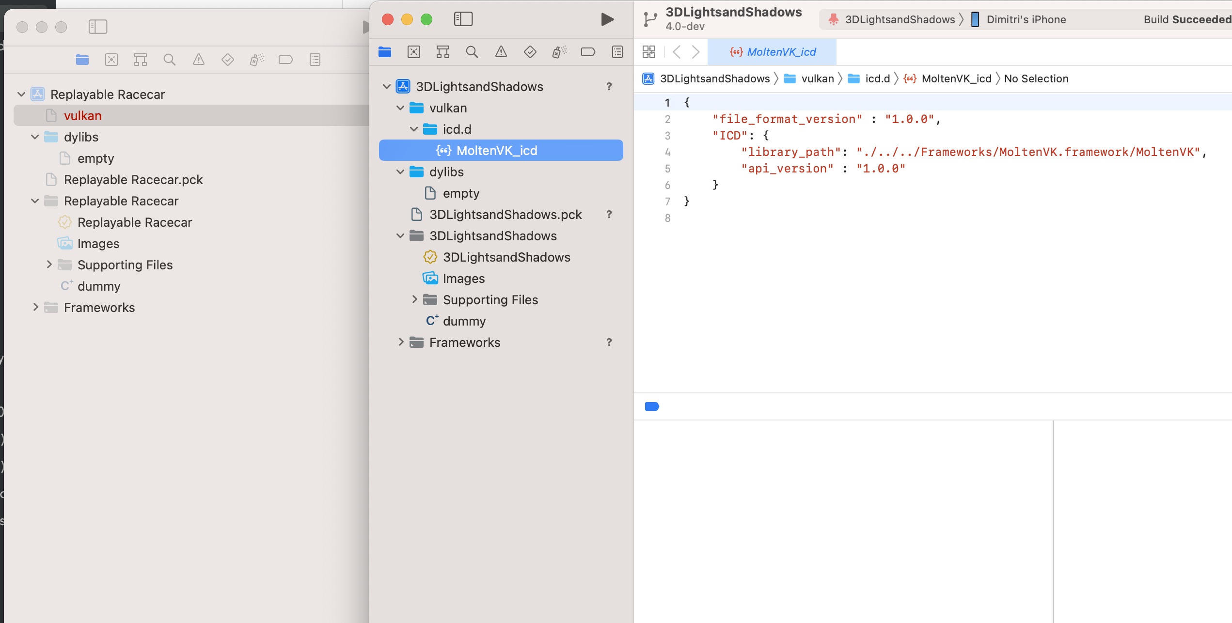Show the Issue navigator warning triangle
This screenshot has width=1232, height=623.
point(501,52)
